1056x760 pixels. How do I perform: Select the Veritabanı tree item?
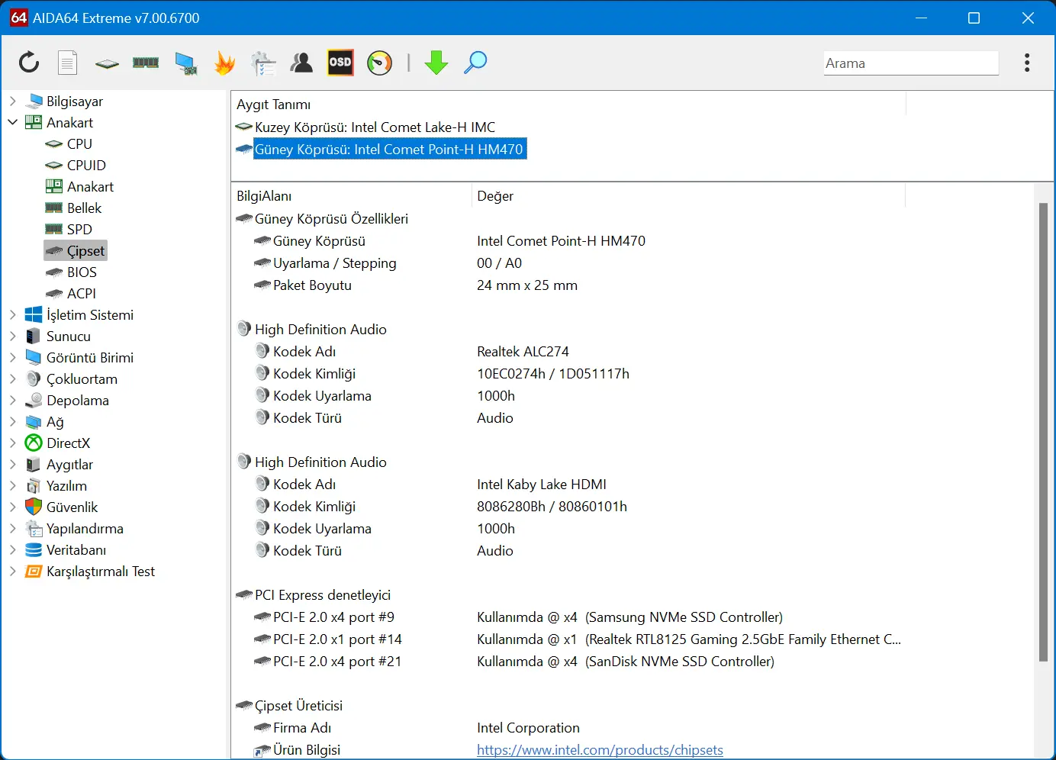(x=76, y=549)
